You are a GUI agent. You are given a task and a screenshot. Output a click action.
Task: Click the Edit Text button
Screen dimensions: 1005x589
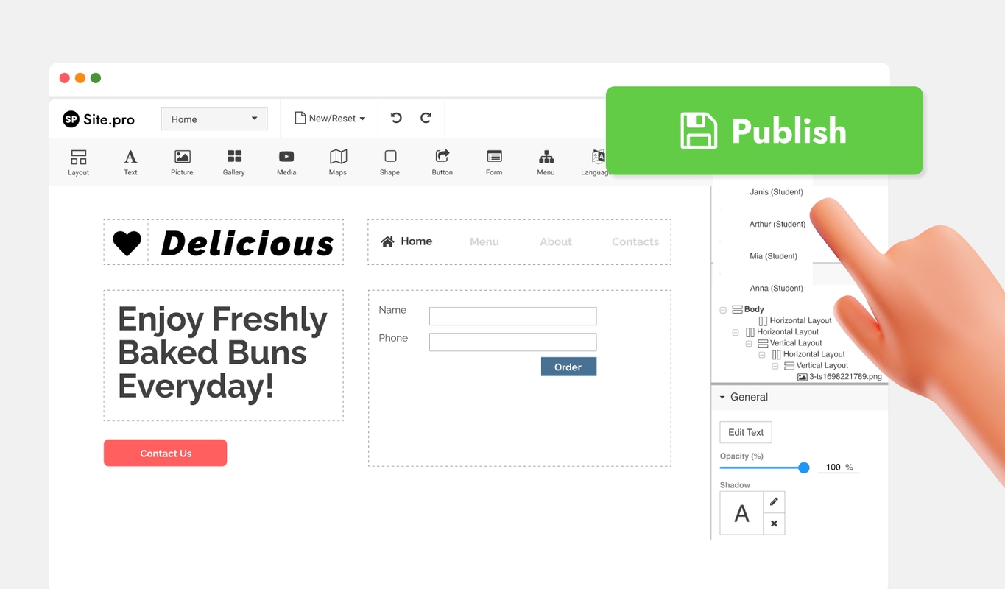tap(745, 432)
